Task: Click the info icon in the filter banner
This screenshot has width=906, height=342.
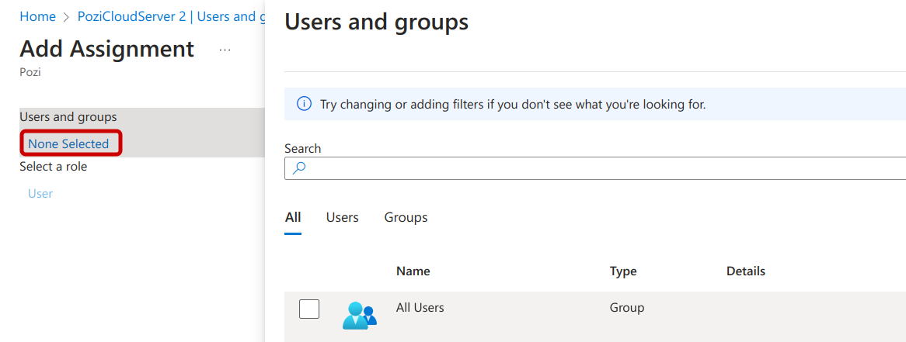Action: click(x=305, y=104)
